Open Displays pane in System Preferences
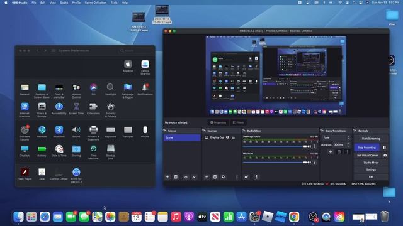Viewport: 403px width, 226px height. [25, 151]
